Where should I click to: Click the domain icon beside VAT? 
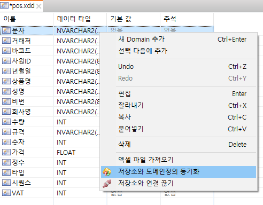click(x=6, y=193)
